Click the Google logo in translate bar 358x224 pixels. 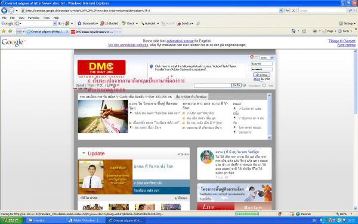[13, 42]
